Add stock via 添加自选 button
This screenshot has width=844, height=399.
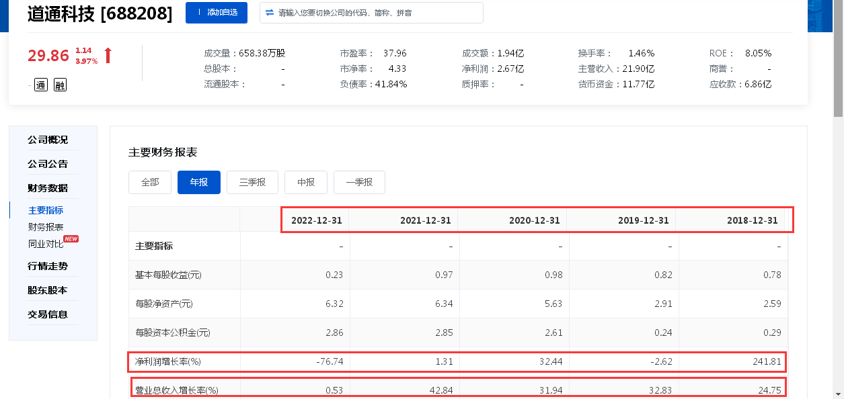217,13
